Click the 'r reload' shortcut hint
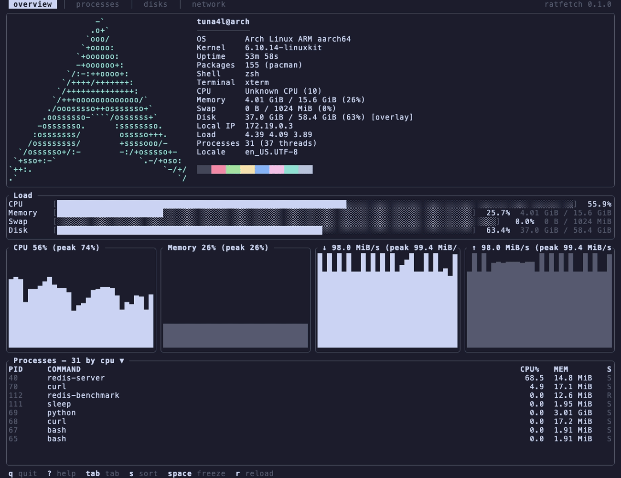Screen dimensions: 621x478 255,473
